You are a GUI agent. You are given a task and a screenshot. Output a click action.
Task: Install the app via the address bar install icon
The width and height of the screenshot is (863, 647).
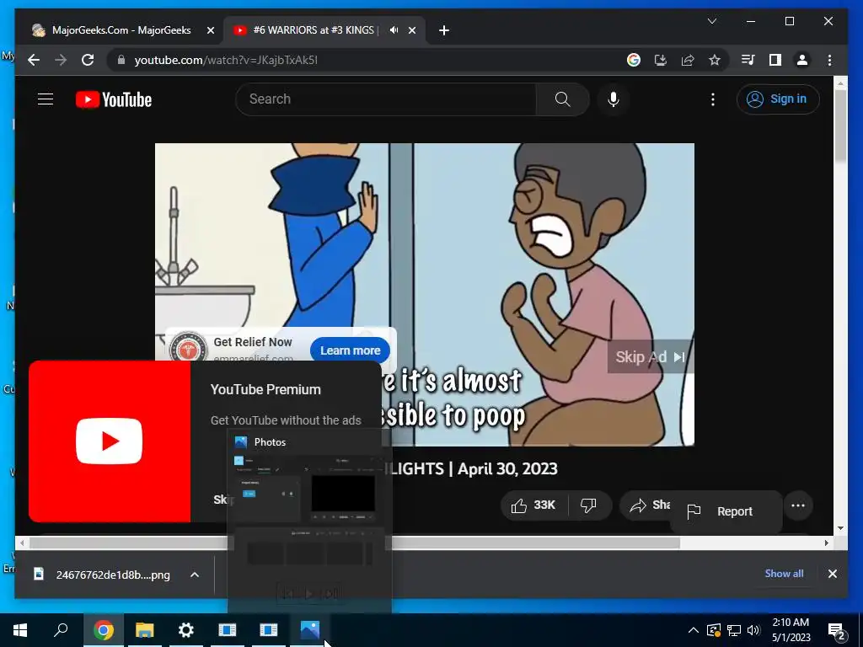(x=661, y=60)
